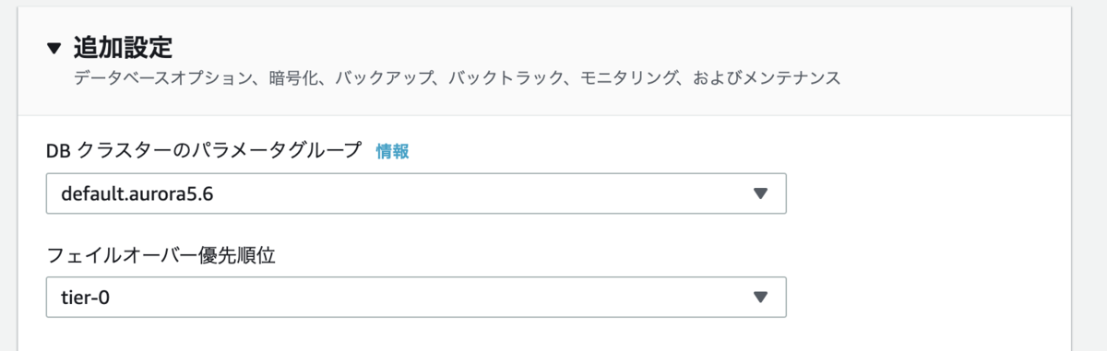Click the フェイルオーバー優先順位 label
Image resolution: width=1107 pixels, height=351 pixels.
[162, 255]
